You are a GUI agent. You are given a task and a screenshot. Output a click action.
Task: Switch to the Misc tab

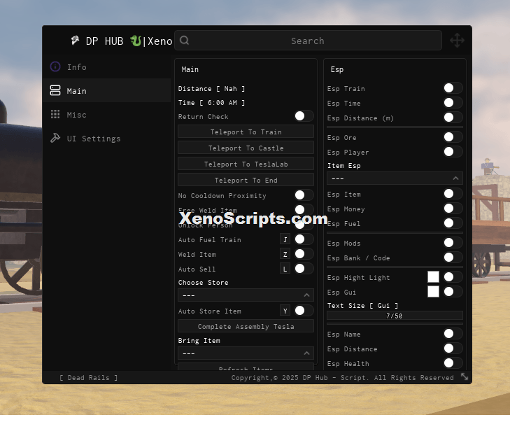(x=106, y=115)
